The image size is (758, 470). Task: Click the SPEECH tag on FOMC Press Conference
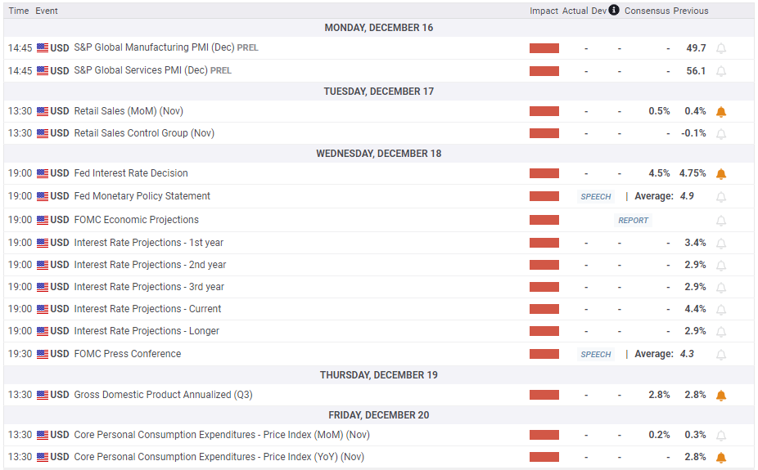pos(596,355)
